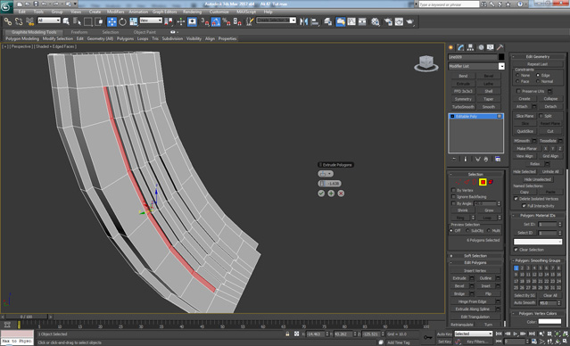The image size is (570, 346).
Task: Click the white vertex Color swatch
Action: [549, 321]
